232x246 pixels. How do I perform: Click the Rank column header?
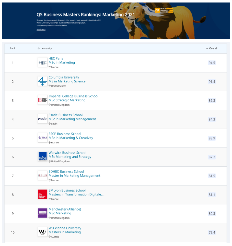click(13, 48)
